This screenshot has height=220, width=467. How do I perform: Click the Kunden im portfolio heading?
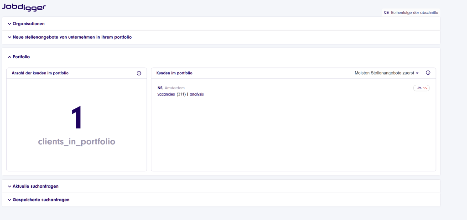174,73
